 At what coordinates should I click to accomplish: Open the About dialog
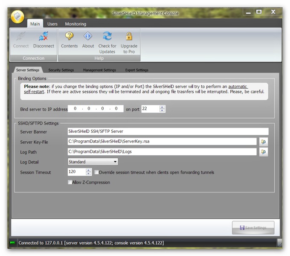point(88,40)
